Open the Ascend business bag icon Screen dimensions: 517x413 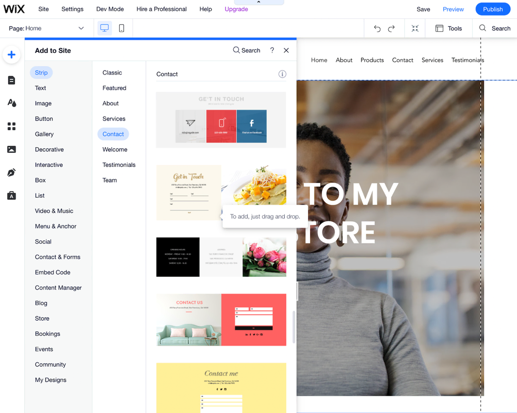[x=12, y=195]
